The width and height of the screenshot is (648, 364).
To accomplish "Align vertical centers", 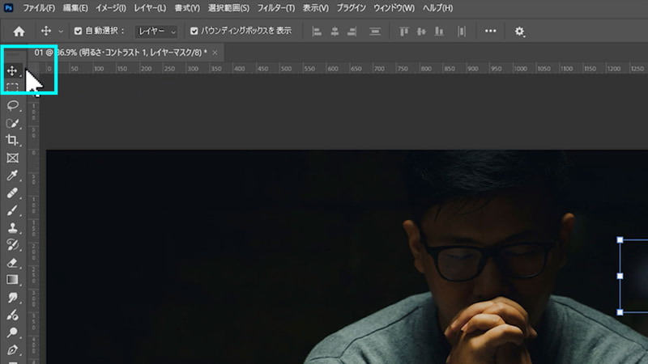I will (x=421, y=32).
